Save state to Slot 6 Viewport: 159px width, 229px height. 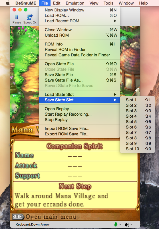(137, 127)
